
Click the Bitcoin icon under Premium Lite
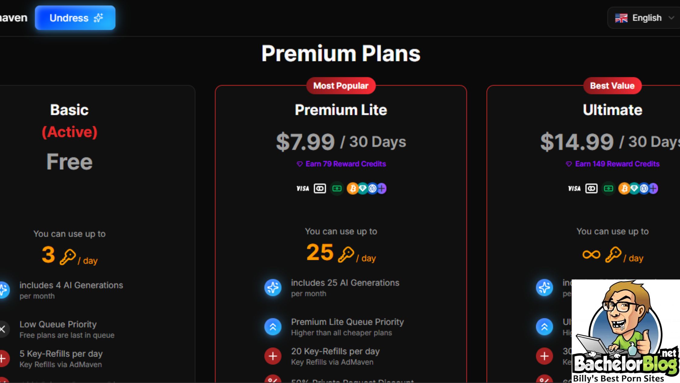point(352,188)
